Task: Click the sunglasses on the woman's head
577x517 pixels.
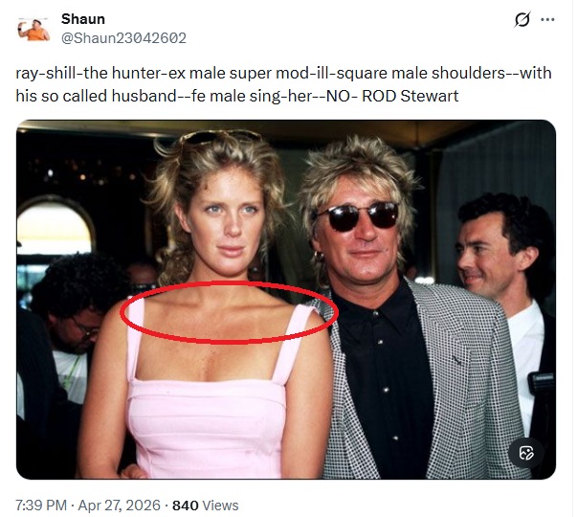Action: [x=221, y=136]
